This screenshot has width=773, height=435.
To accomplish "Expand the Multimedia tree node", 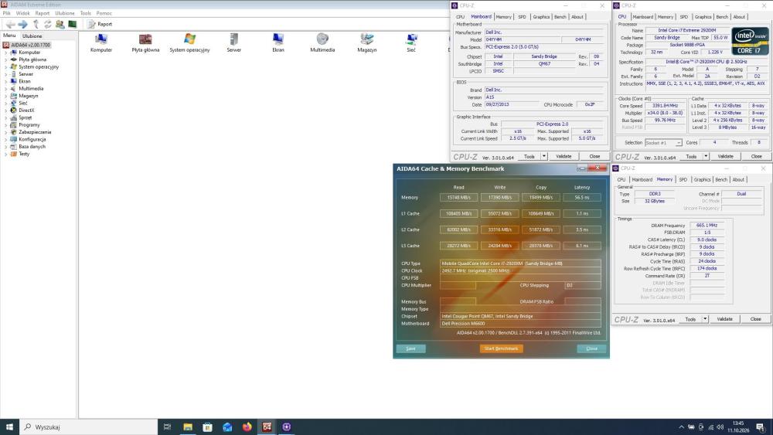I will (x=6, y=89).
